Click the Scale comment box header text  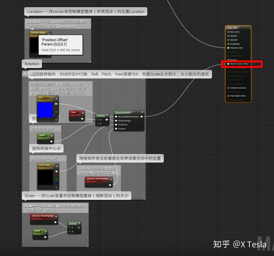[x=55, y=208]
